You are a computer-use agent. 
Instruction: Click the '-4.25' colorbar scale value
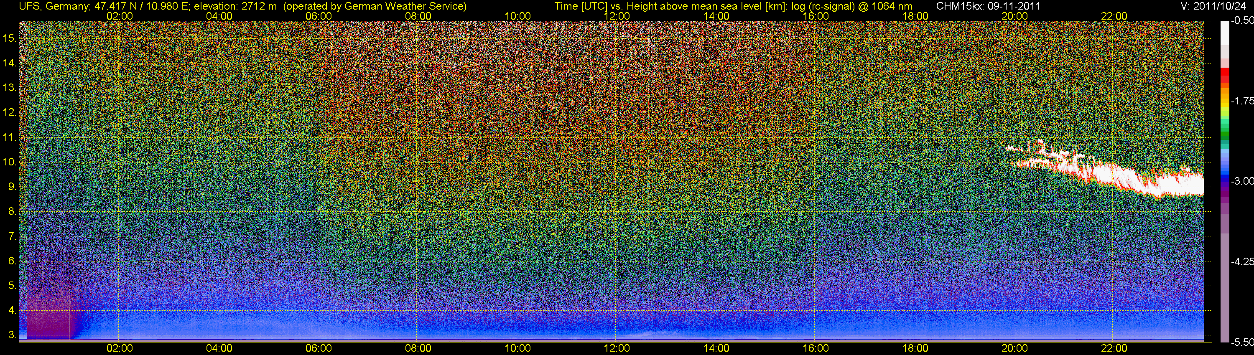point(1242,261)
